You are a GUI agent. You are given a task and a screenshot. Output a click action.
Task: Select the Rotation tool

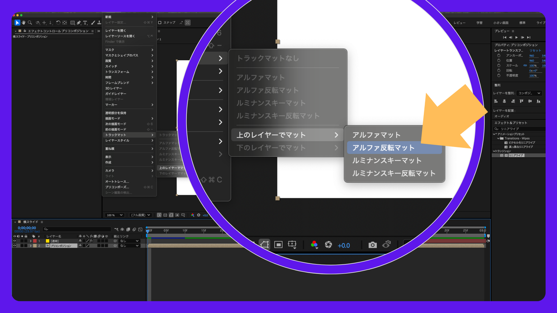(x=58, y=23)
